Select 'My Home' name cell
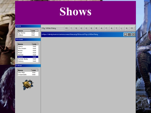 (x=22, y=33)
